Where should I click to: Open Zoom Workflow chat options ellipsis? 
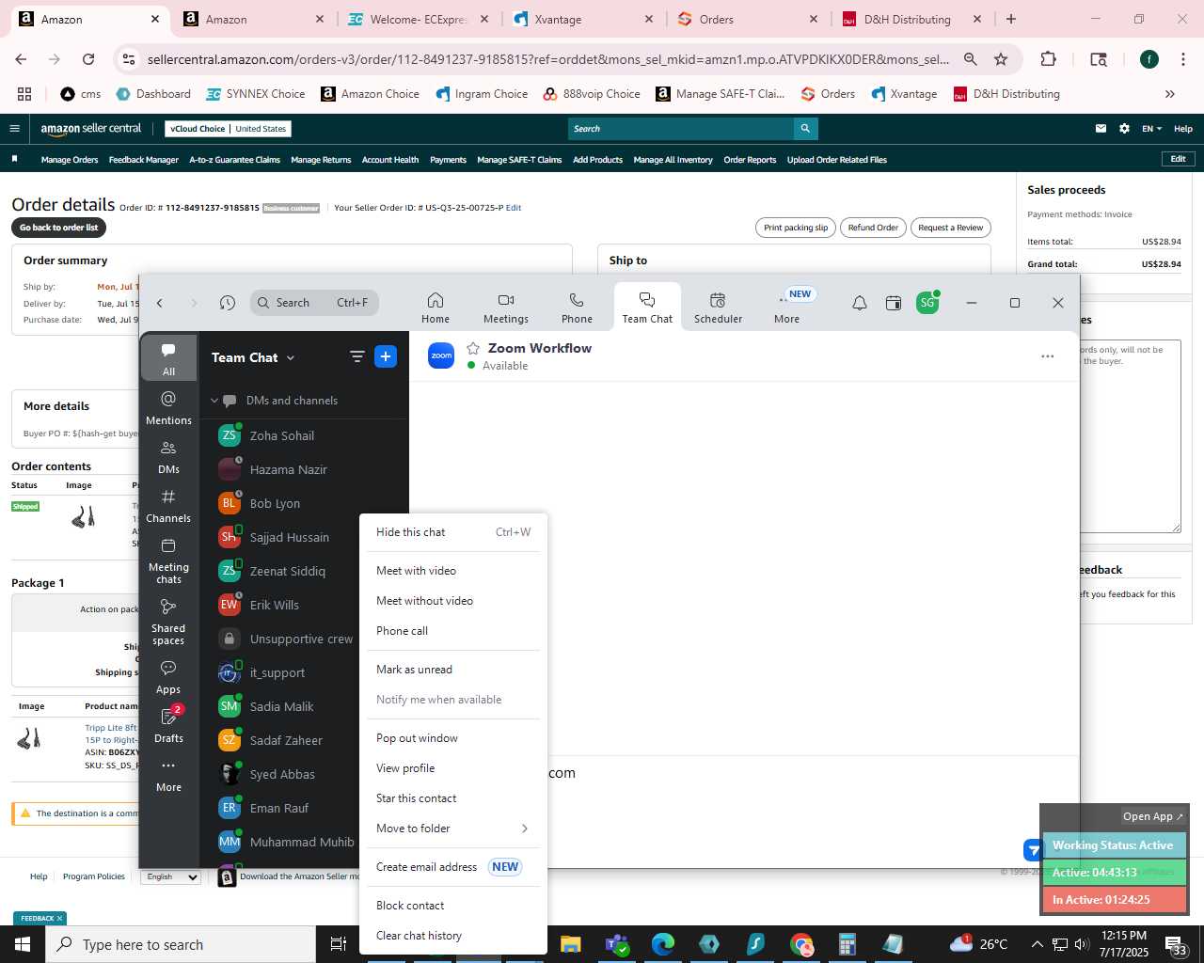tap(1047, 356)
